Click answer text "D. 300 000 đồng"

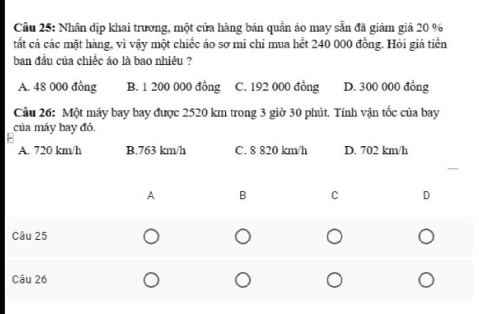(386, 87)
